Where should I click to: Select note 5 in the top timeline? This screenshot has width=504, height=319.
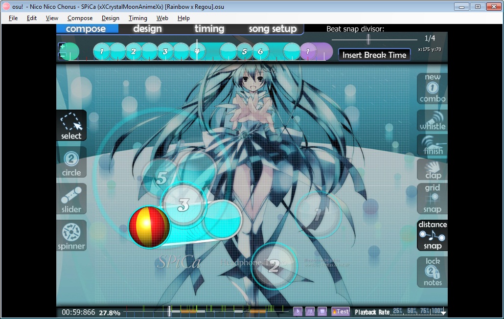pos(245,51)
